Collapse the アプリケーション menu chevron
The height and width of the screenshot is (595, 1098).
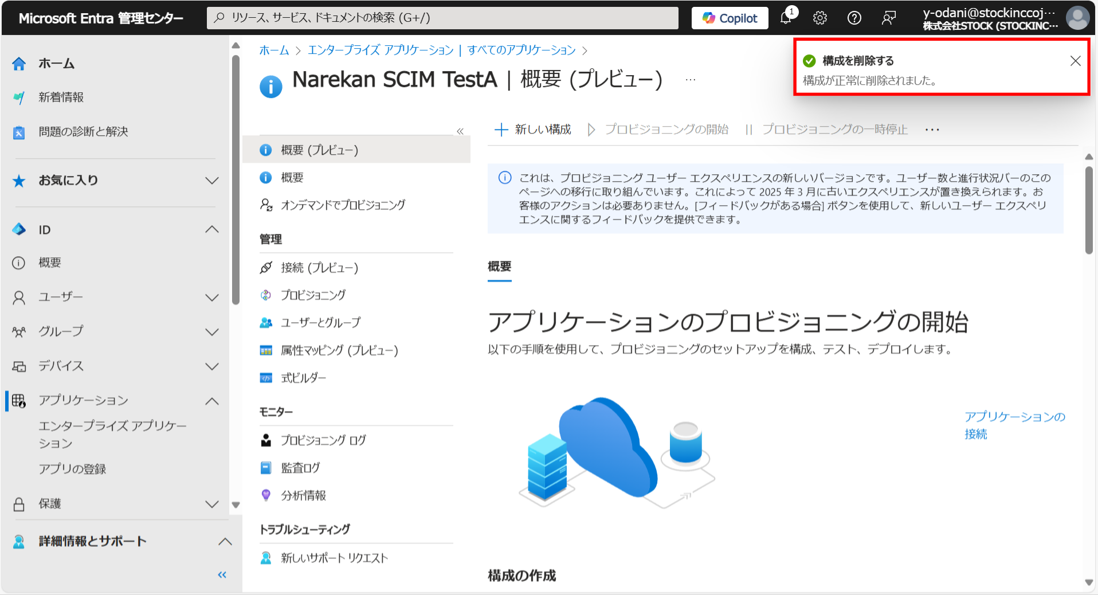click(212, 401)
